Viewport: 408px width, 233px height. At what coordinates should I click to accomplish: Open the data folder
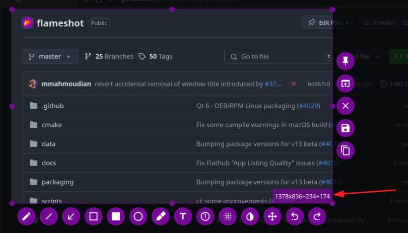point(49,144)
